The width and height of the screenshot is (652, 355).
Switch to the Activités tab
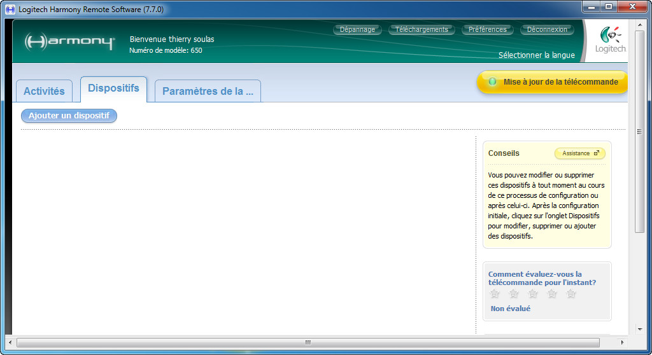tap(44, 91)
